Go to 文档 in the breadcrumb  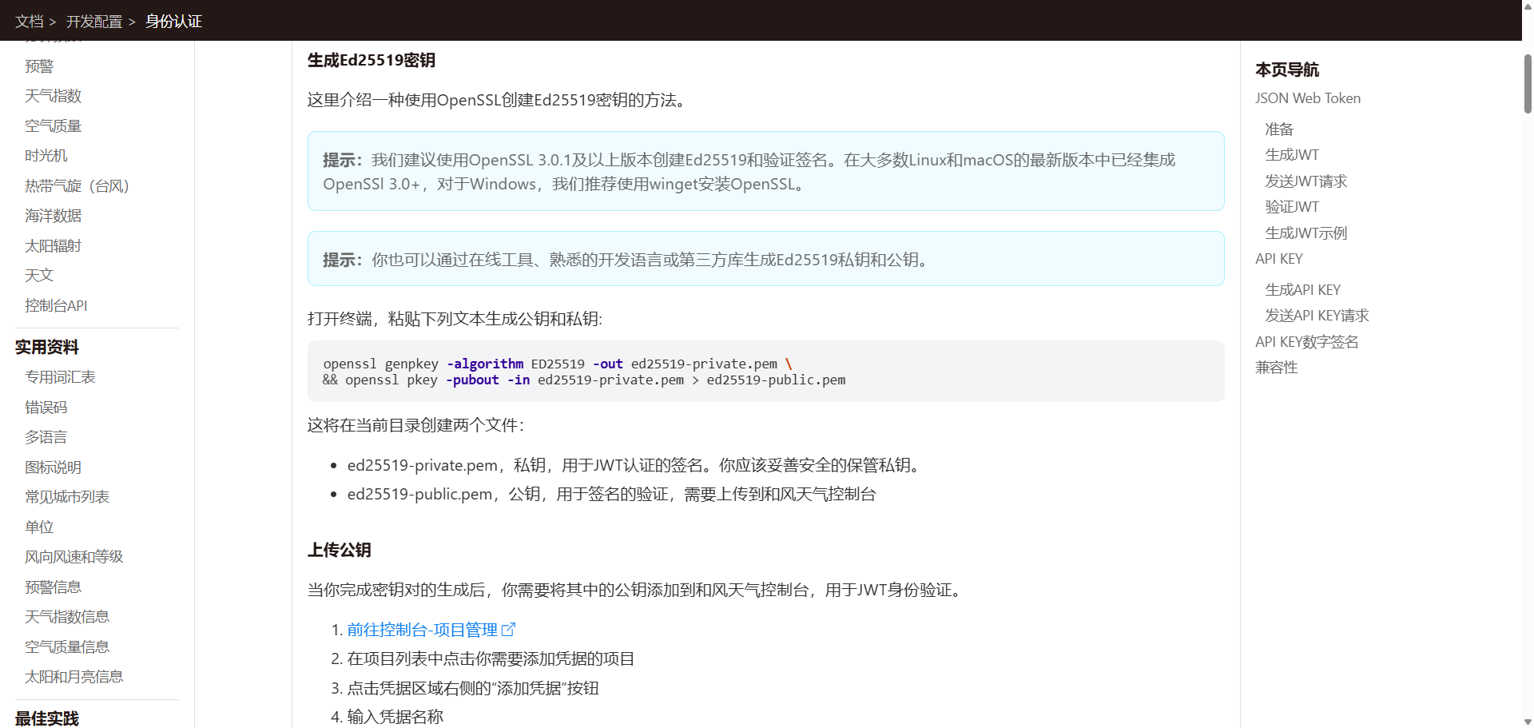pyautogui.click(x=30, y=22)
